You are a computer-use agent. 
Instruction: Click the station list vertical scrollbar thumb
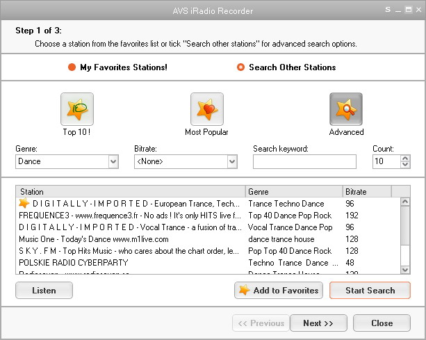[x=405, y=225]
